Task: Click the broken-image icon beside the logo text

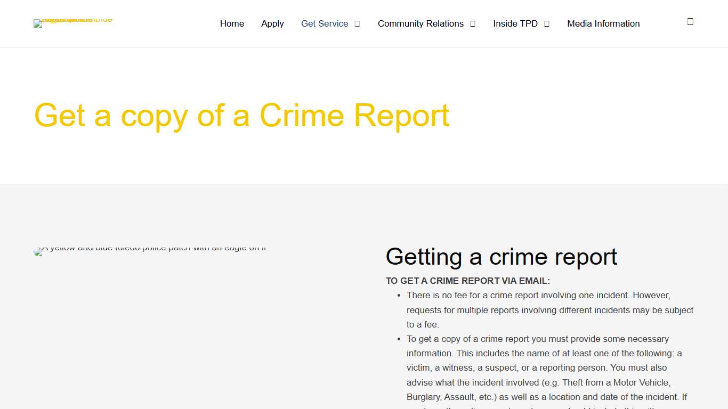Action: click(x=37, y=23)
